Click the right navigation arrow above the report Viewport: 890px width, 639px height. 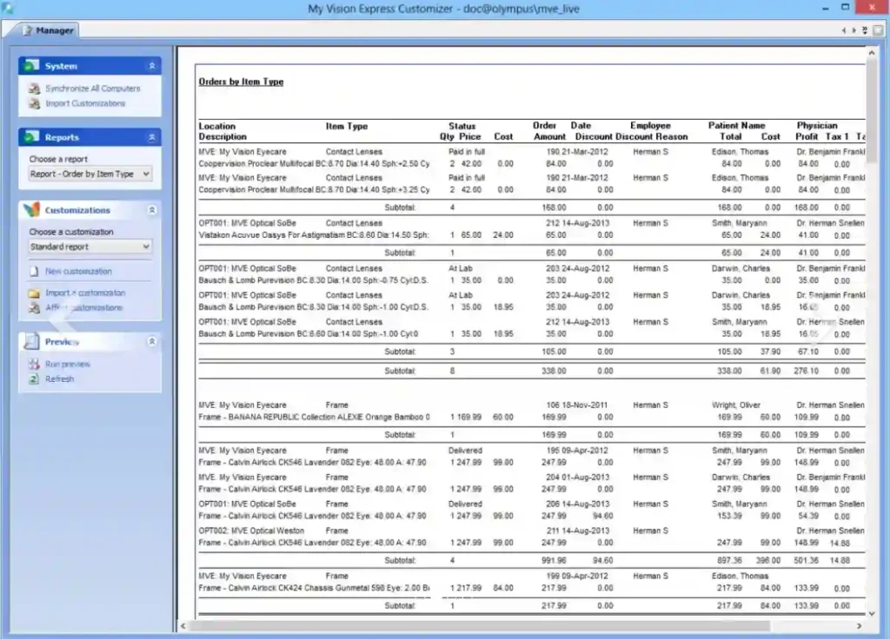coord(853,30)
